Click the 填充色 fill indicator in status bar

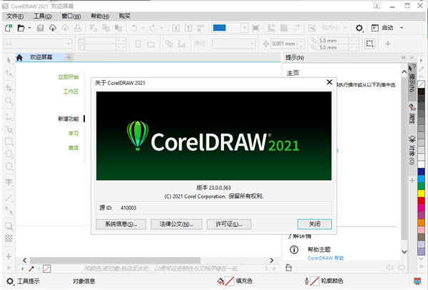(x=235, y=281)
